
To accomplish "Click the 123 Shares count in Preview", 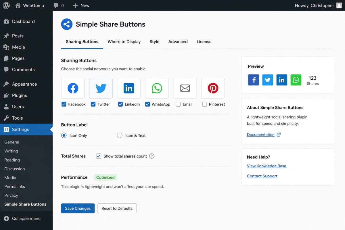I will click(x=313, y=80).
